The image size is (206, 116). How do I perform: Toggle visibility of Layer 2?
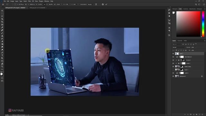click(173, 54)
